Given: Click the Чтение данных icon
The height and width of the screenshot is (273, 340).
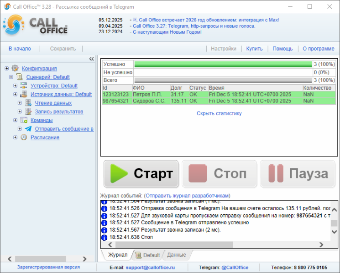Looking at the screenshot, I should coord(28,103).
